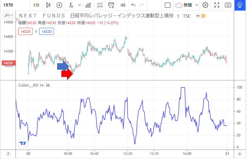Viewport: 247px width, 159px height.
Task: Click the 20 level on RSI scale
Action: 238,135
